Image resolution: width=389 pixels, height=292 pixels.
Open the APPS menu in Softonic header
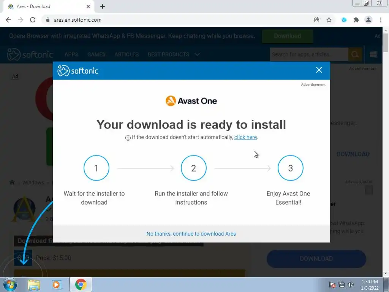click(x=71, y=54)
